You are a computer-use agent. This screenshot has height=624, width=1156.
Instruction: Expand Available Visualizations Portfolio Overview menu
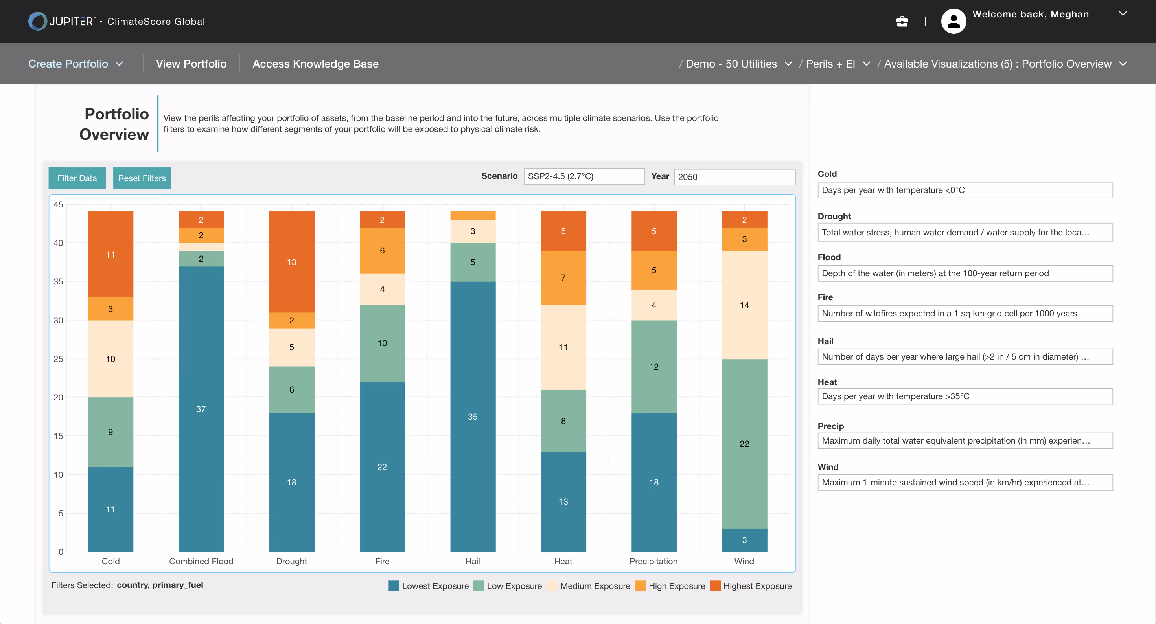pyautogui.click(x=1005, y=64)
